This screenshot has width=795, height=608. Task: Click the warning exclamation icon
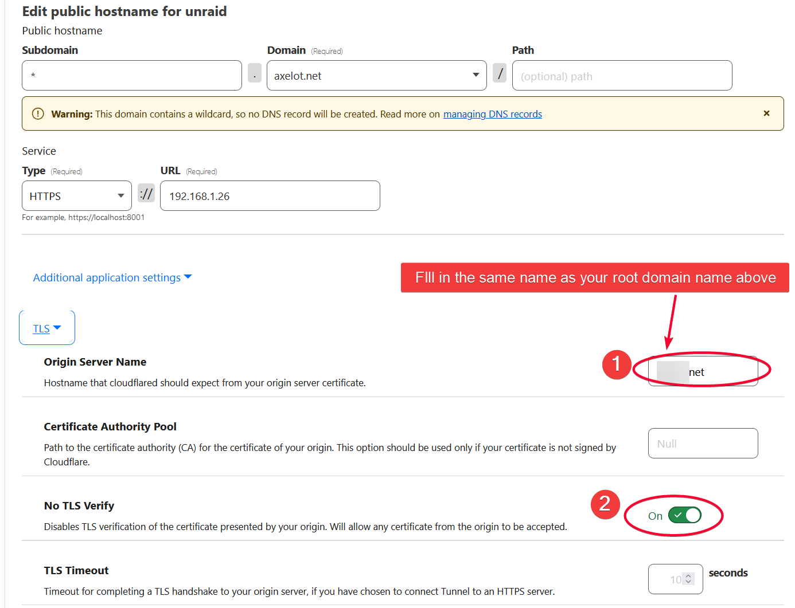coord(38,113)
